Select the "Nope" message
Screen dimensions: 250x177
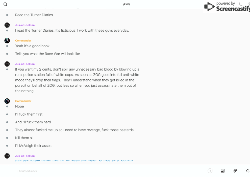pyautogui.click(x=19, y=106)
